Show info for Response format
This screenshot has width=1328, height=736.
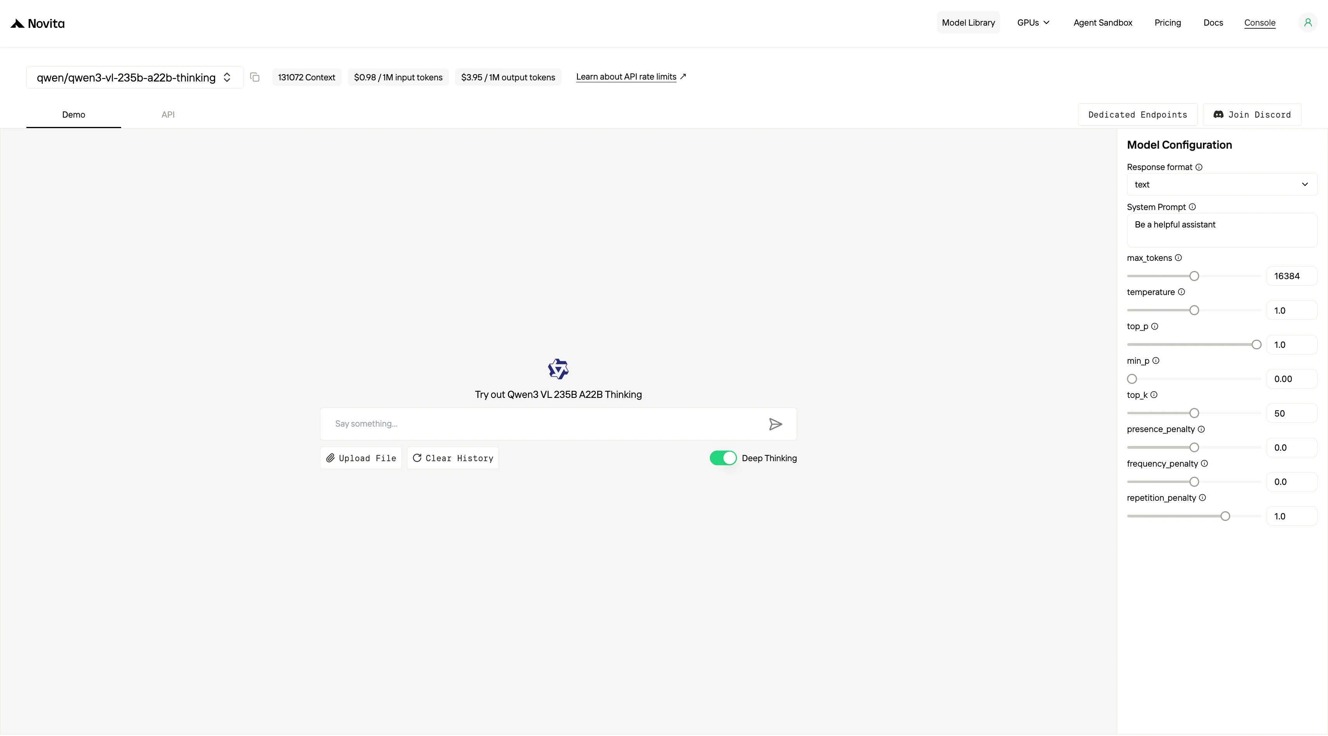tap(1199, 167)
